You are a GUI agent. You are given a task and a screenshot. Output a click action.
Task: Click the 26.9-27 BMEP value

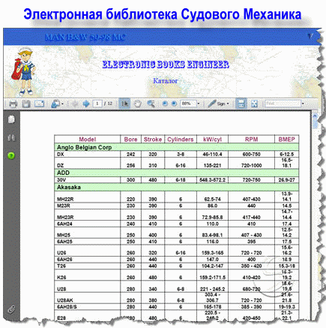286,180
